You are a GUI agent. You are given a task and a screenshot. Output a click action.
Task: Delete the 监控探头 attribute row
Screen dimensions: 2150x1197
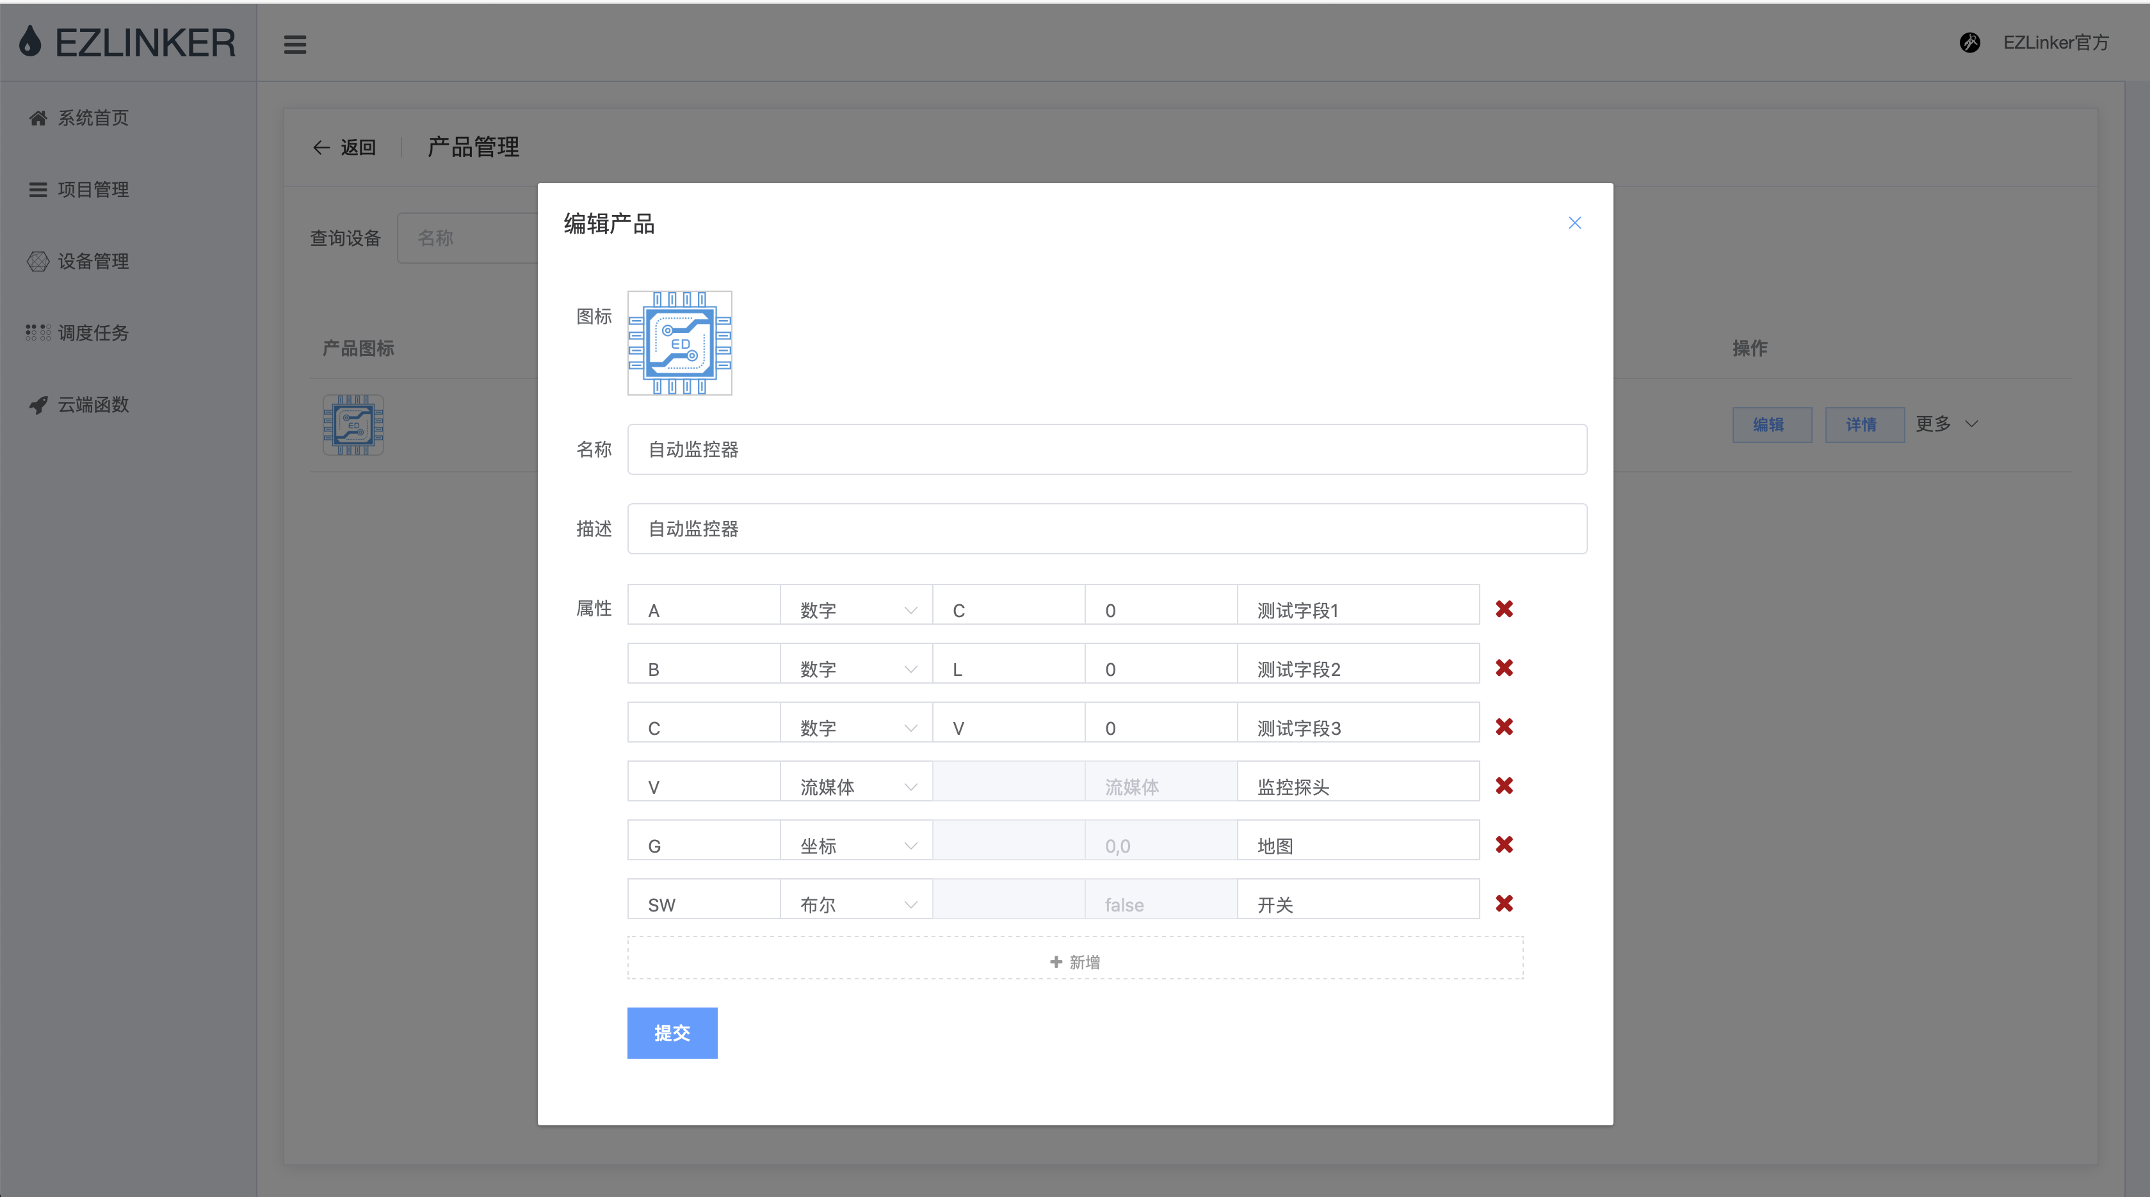tap(1504, 786)
